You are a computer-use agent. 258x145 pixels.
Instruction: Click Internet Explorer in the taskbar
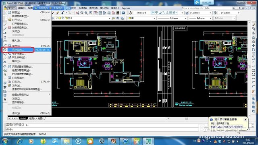[x=20, y=141]
